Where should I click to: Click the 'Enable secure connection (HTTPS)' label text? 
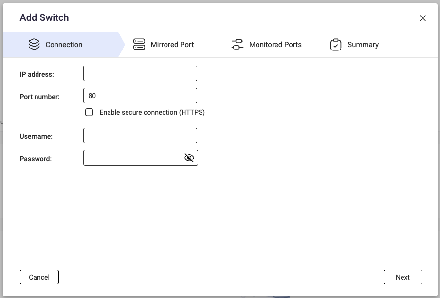152,112
